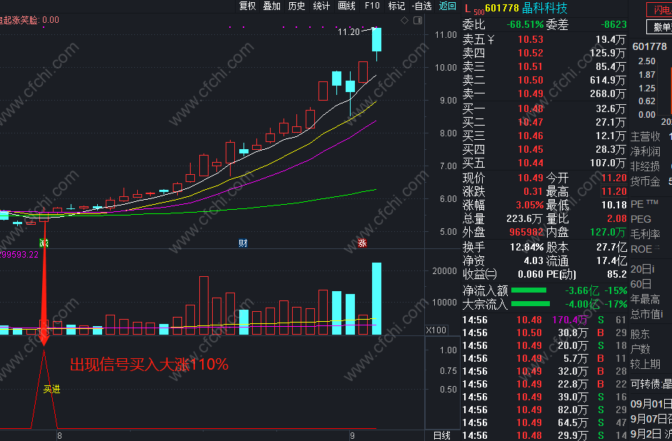Select the 买二 10.47 bid row
Image resolution: width=672 pixels, height=441 pixels.
pos(544,123)
